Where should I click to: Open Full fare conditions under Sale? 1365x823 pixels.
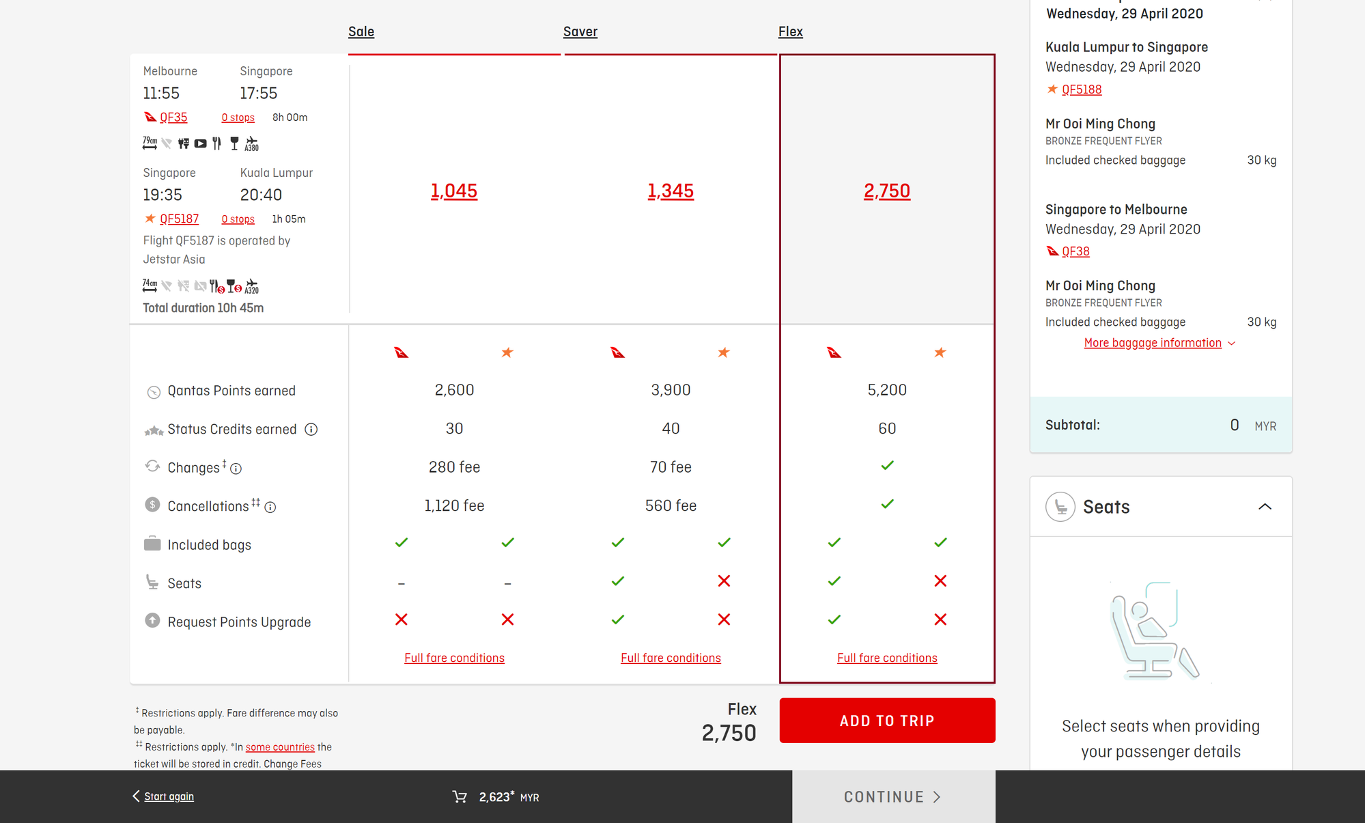click(454, 658)
